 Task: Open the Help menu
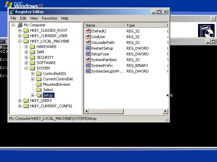pyautogui.click(x=65, y=18)
